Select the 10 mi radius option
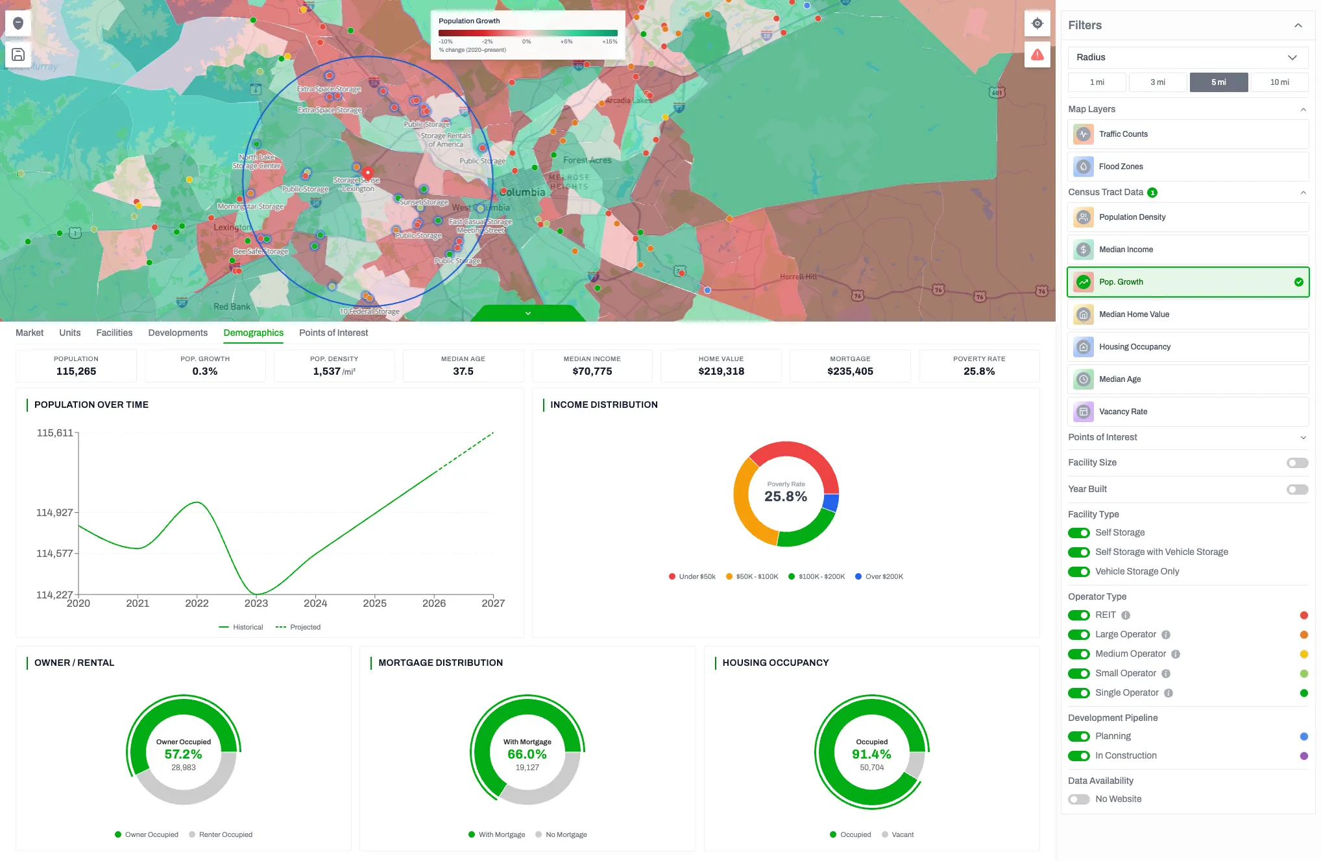 click(1279, 82)
